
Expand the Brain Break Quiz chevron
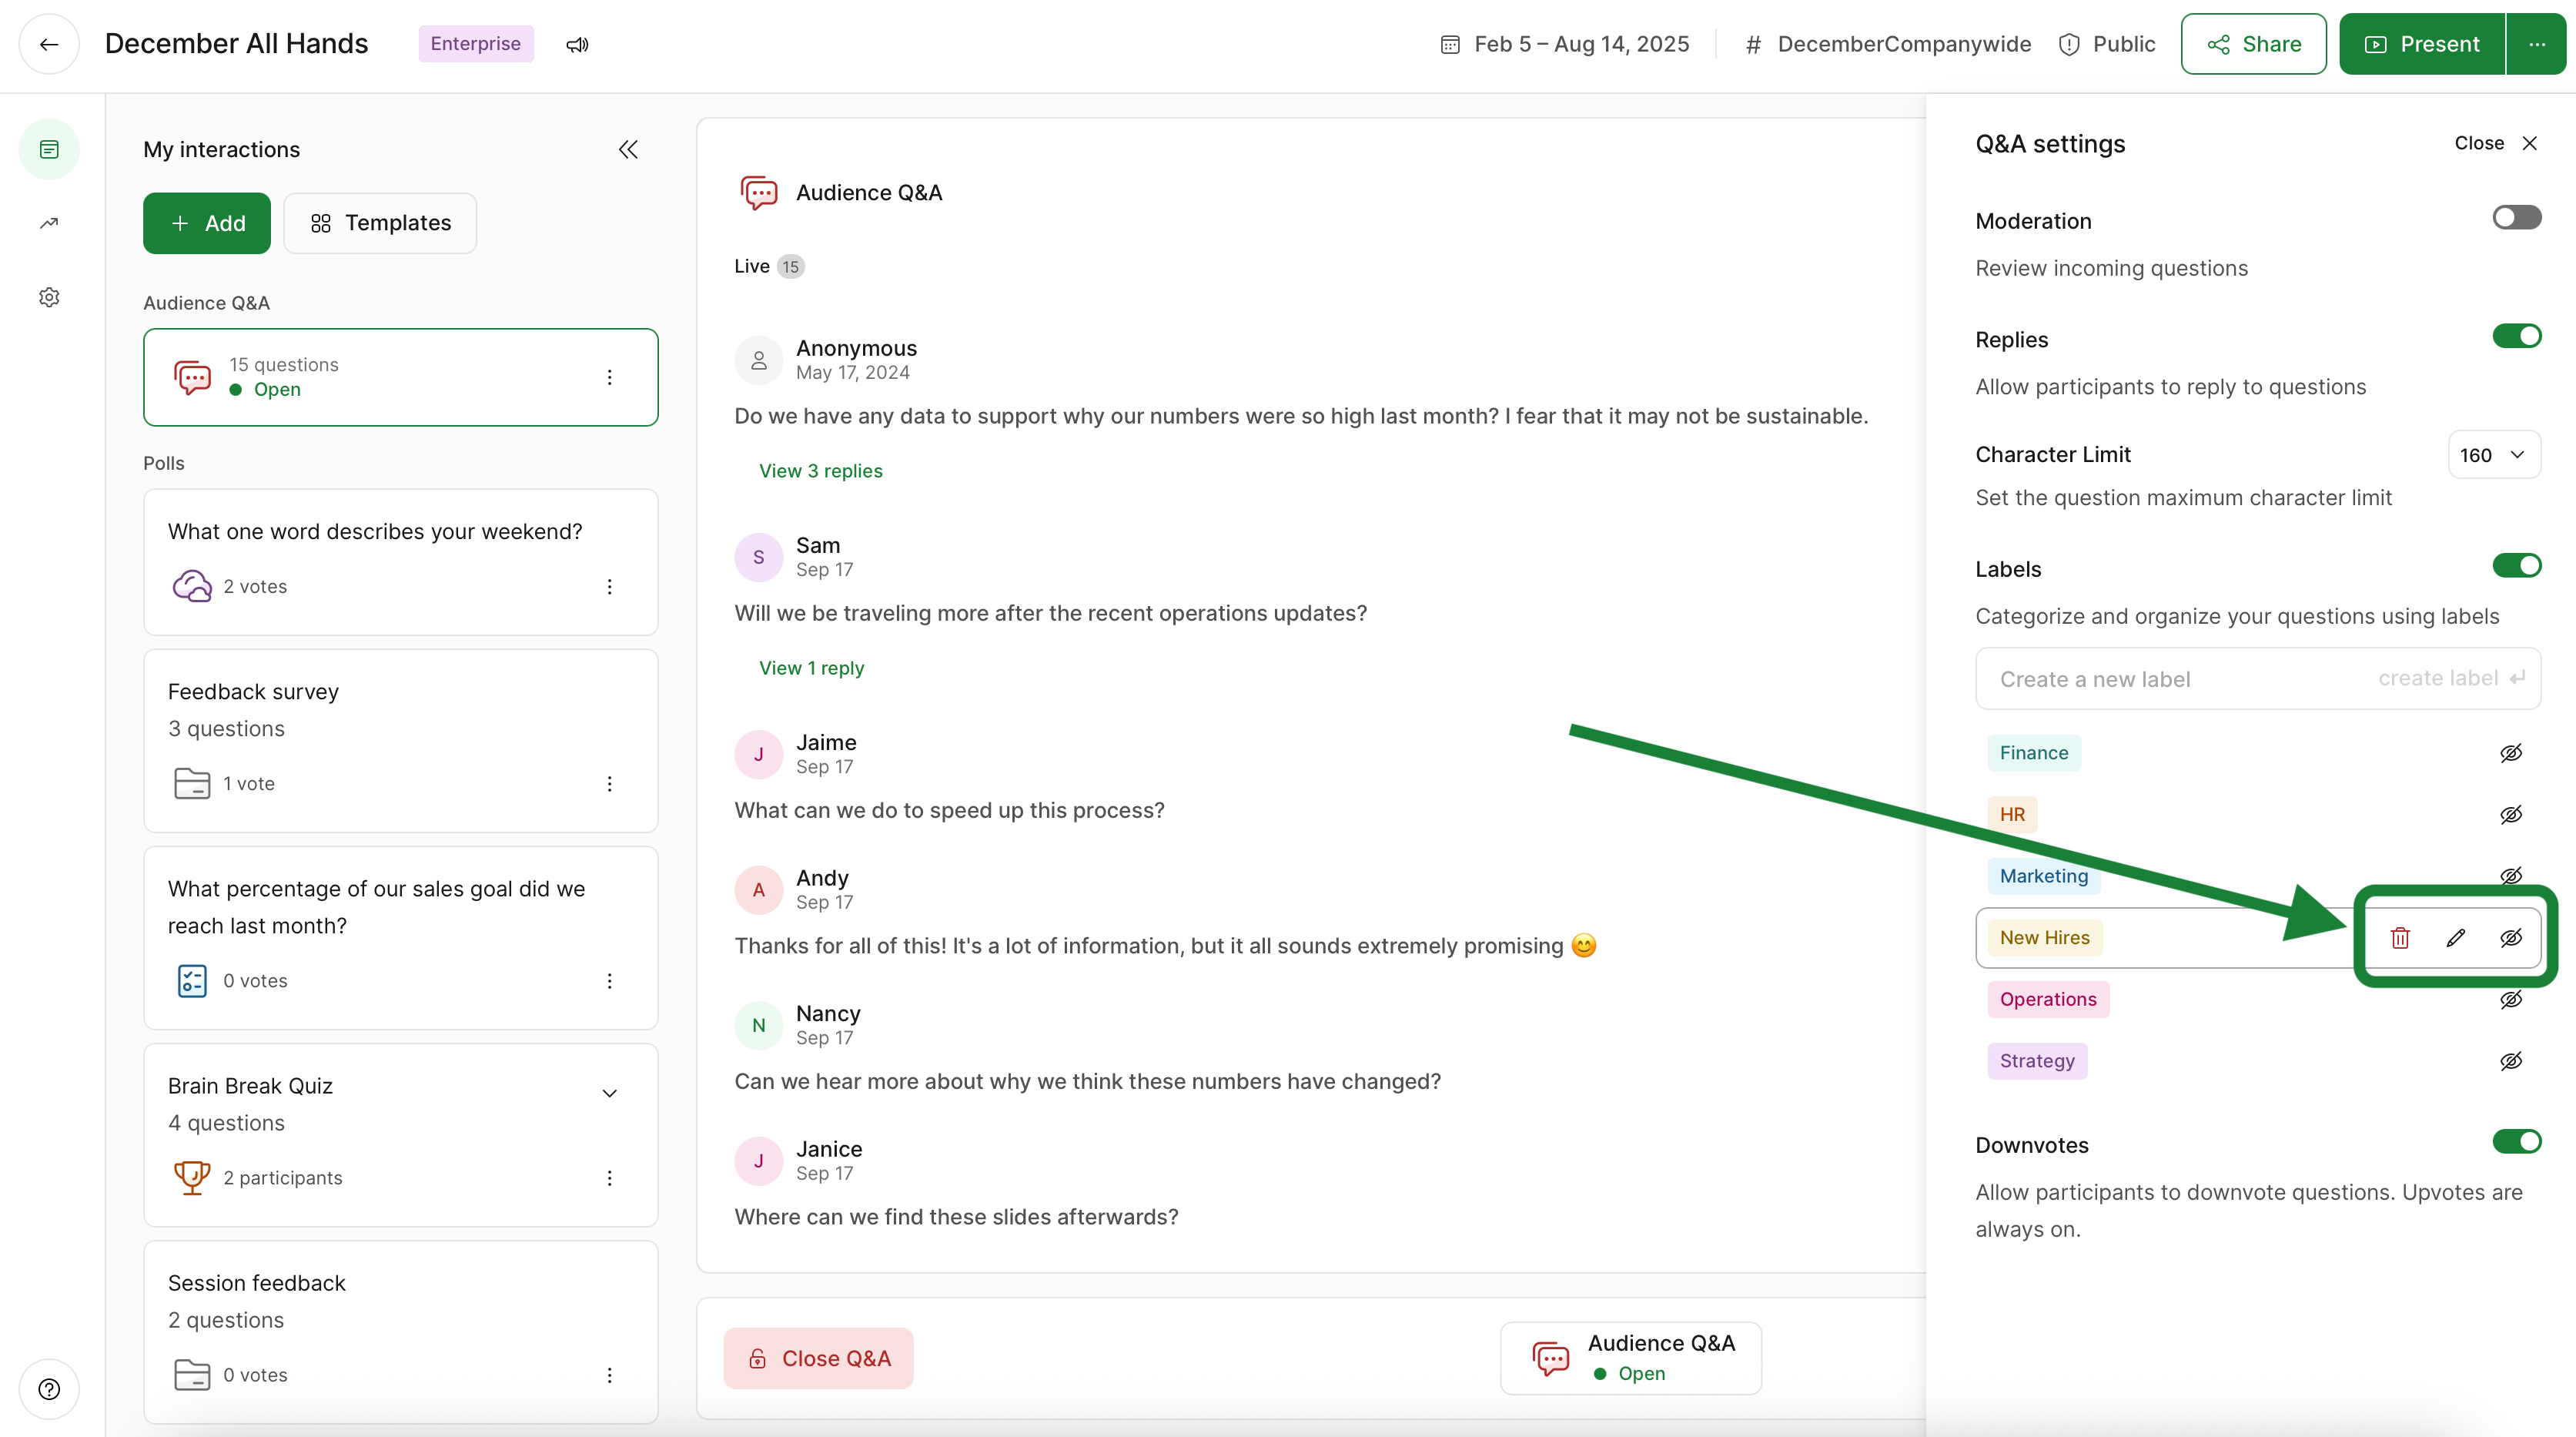pos(609,1093)
